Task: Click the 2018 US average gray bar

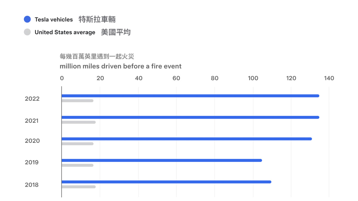Action: (79, 187)
